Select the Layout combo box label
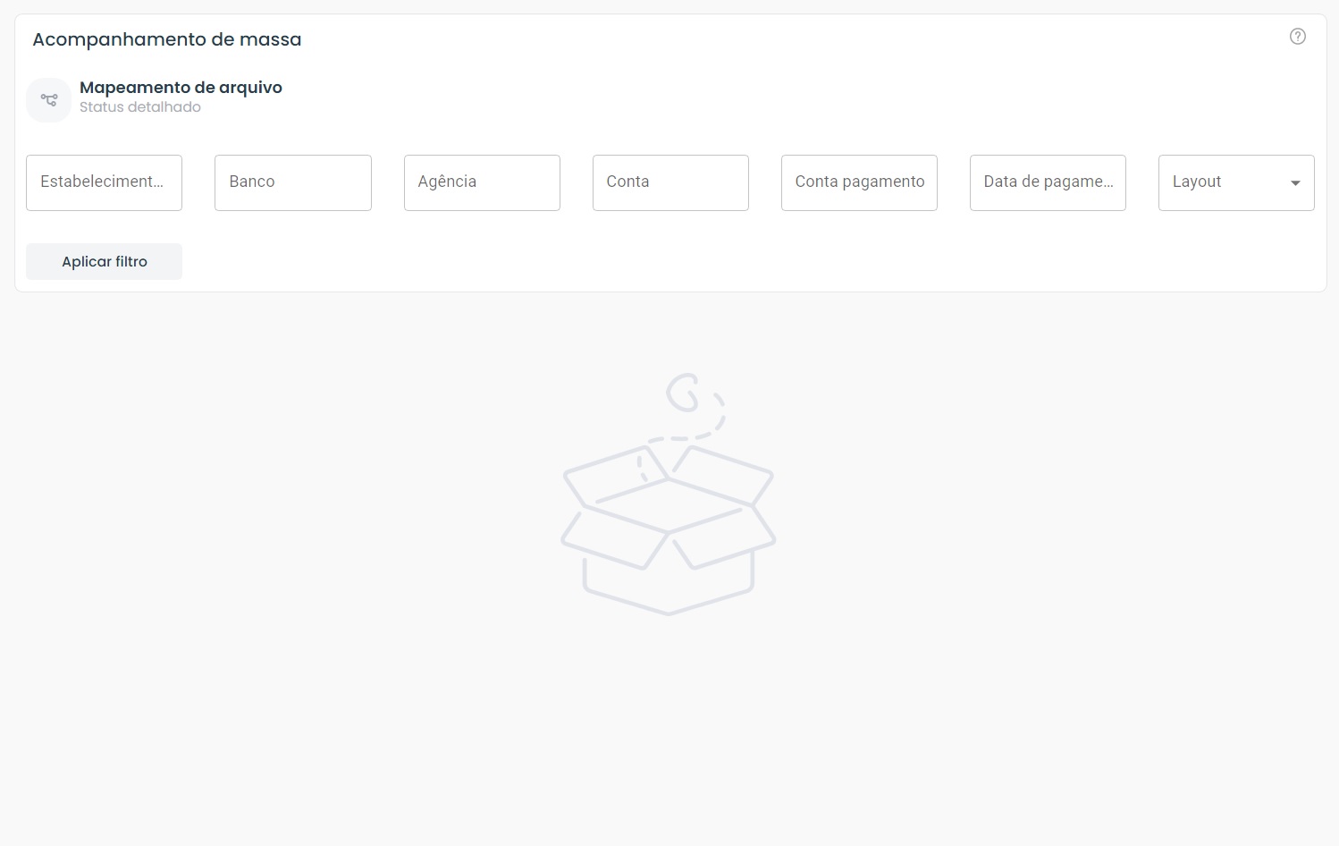1339x846 pixels. (x=1196, y=182)
